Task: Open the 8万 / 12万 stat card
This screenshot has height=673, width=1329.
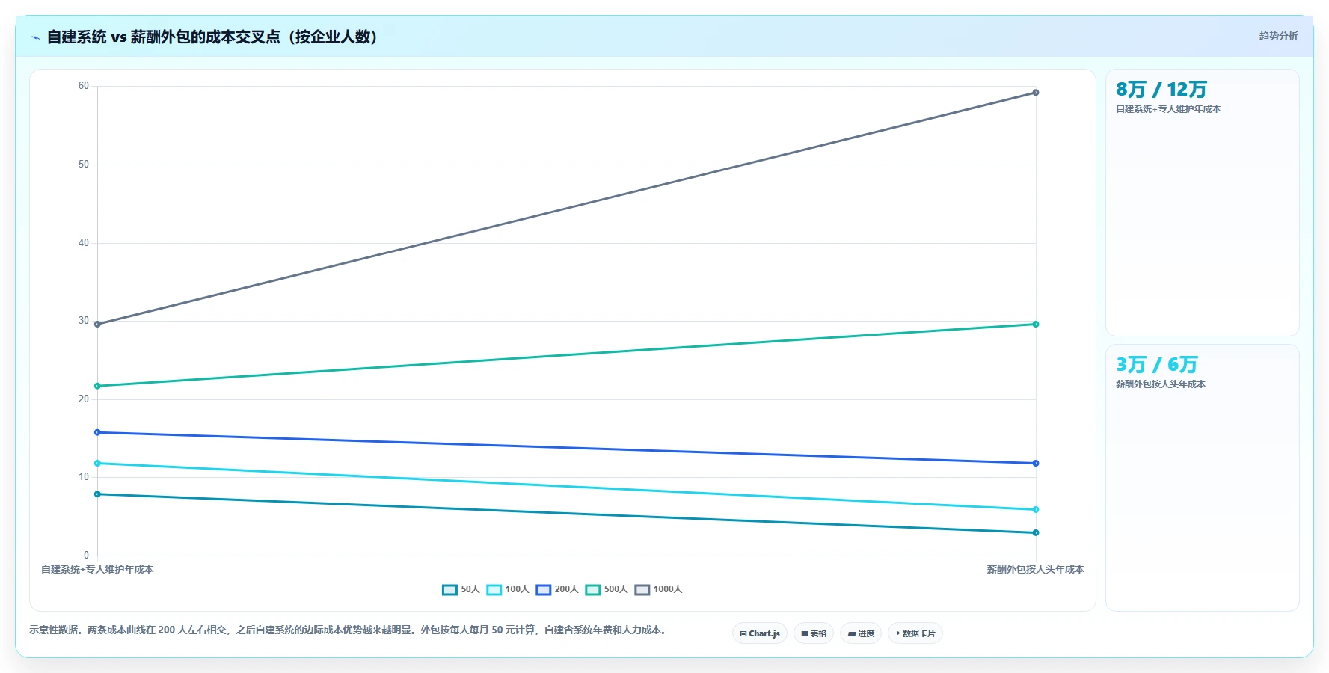Action: pos(1203,203)
